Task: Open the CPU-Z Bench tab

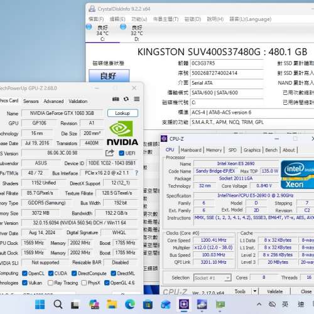Action: tap(271, 150)
